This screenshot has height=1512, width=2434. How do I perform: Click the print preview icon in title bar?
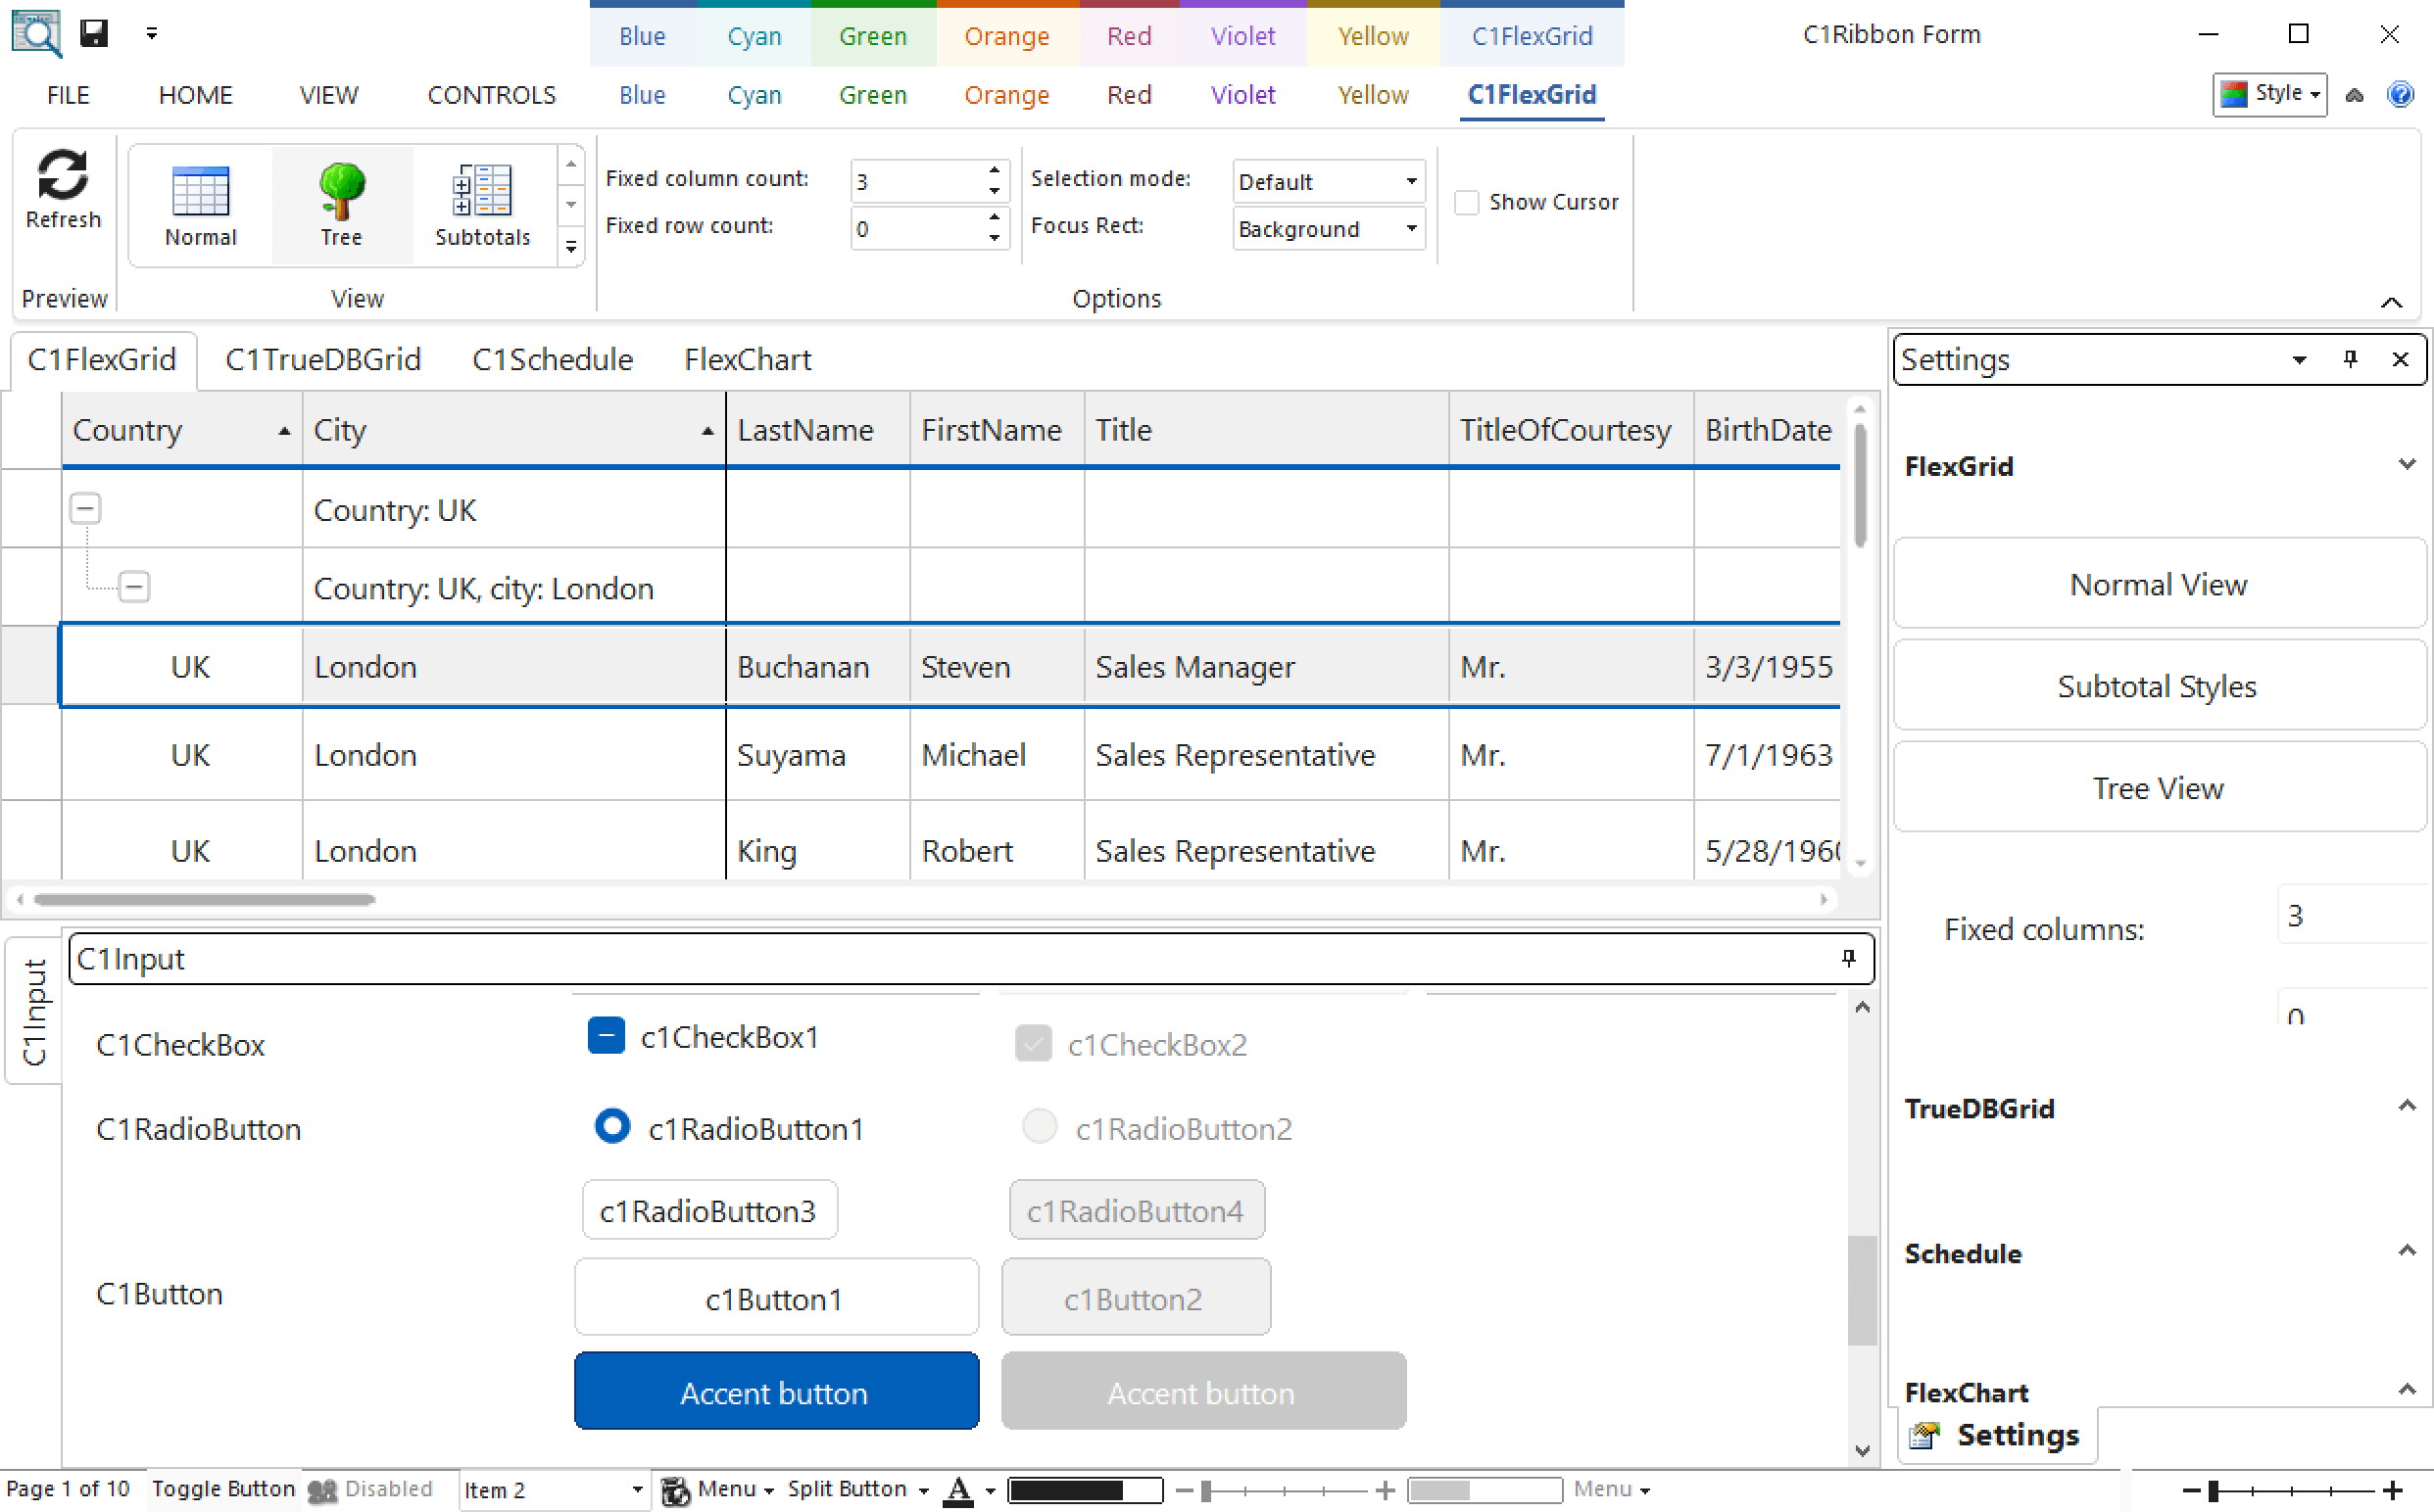point(36,33)
